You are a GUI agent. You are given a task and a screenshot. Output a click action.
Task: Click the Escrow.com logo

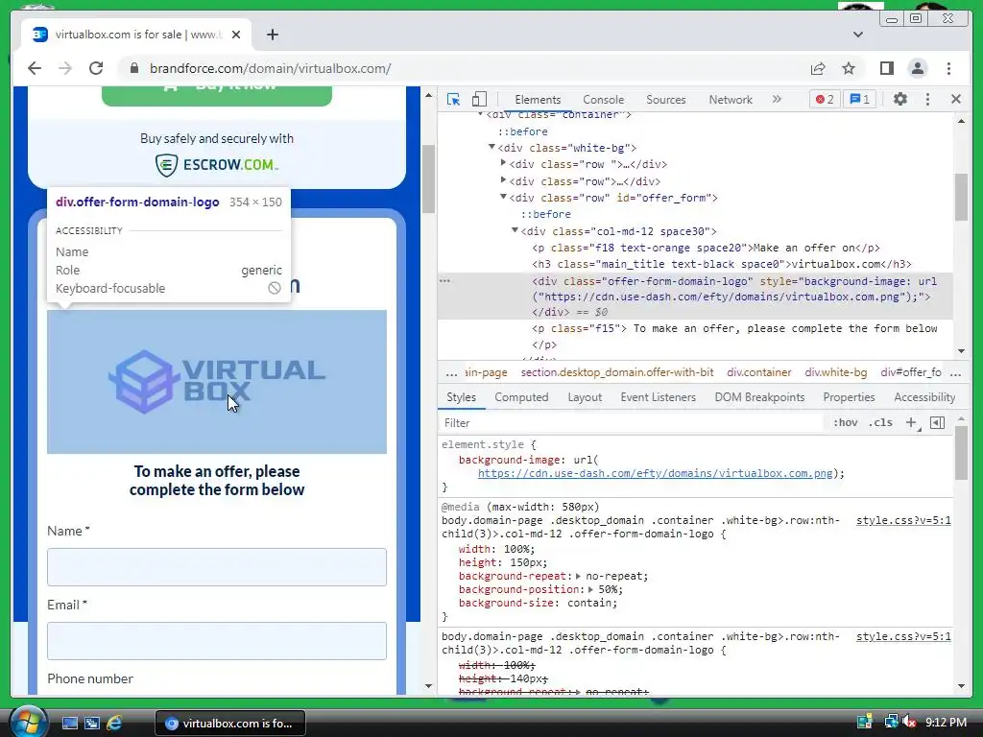[216, 165]
